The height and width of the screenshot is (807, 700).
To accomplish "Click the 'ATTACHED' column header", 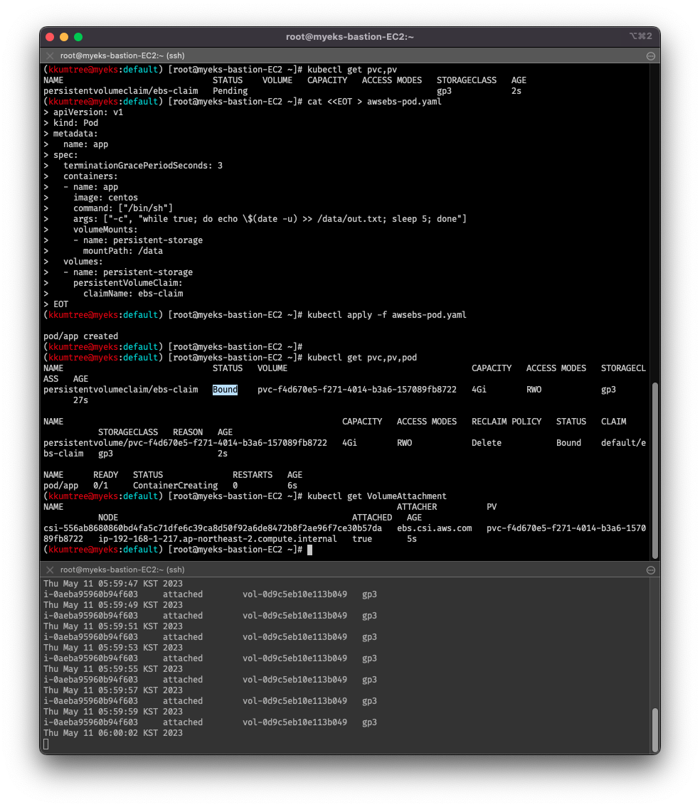I will pos(372,518).
